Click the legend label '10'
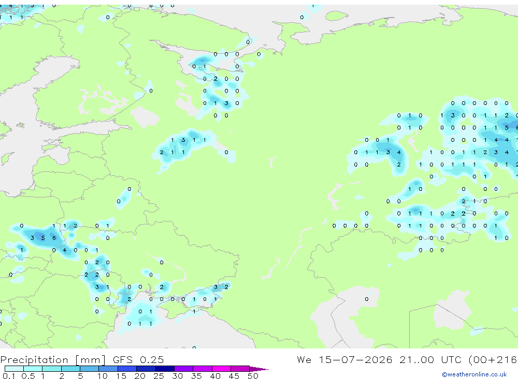Viewport: 518px width, 379px height. (102, 376)
